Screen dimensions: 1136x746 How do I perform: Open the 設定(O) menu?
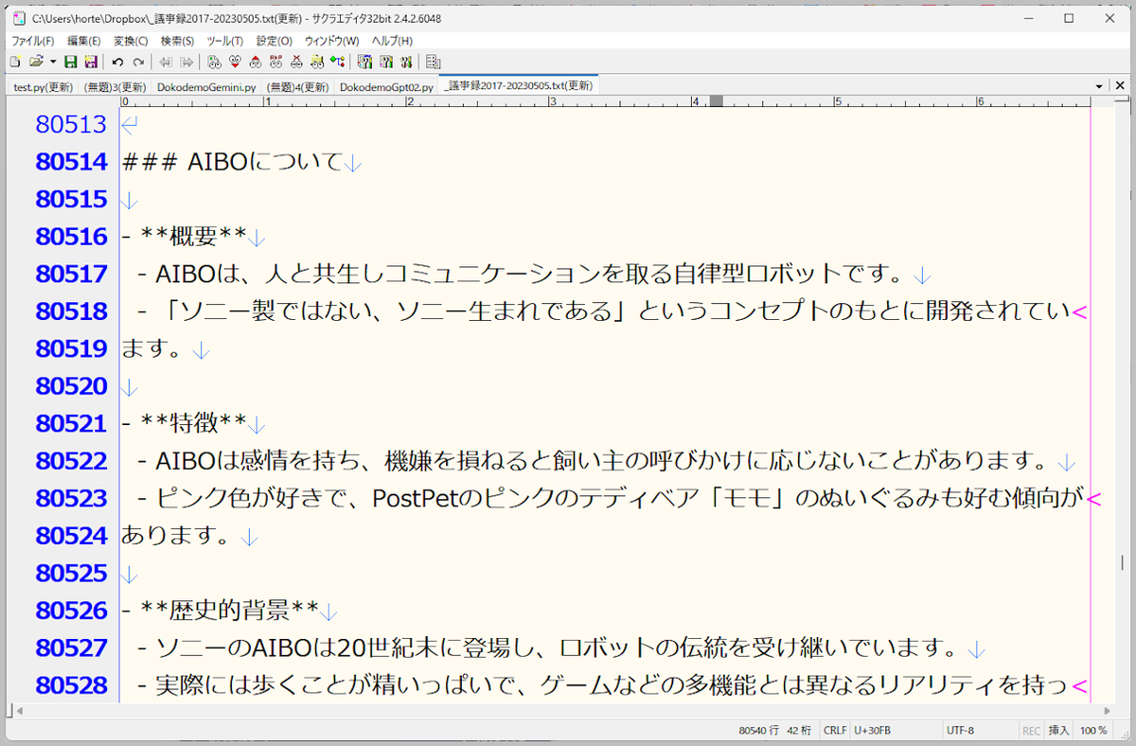275,41
